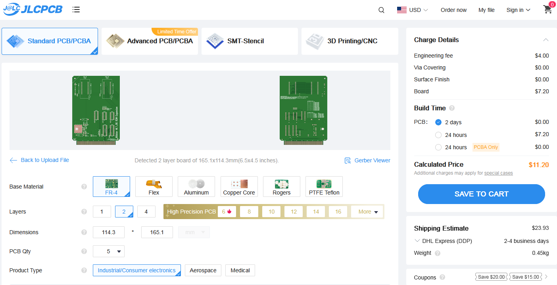Click the SAVE TO CART button
The width and height of the screenshot is (557, 285).
click(481, 194)
